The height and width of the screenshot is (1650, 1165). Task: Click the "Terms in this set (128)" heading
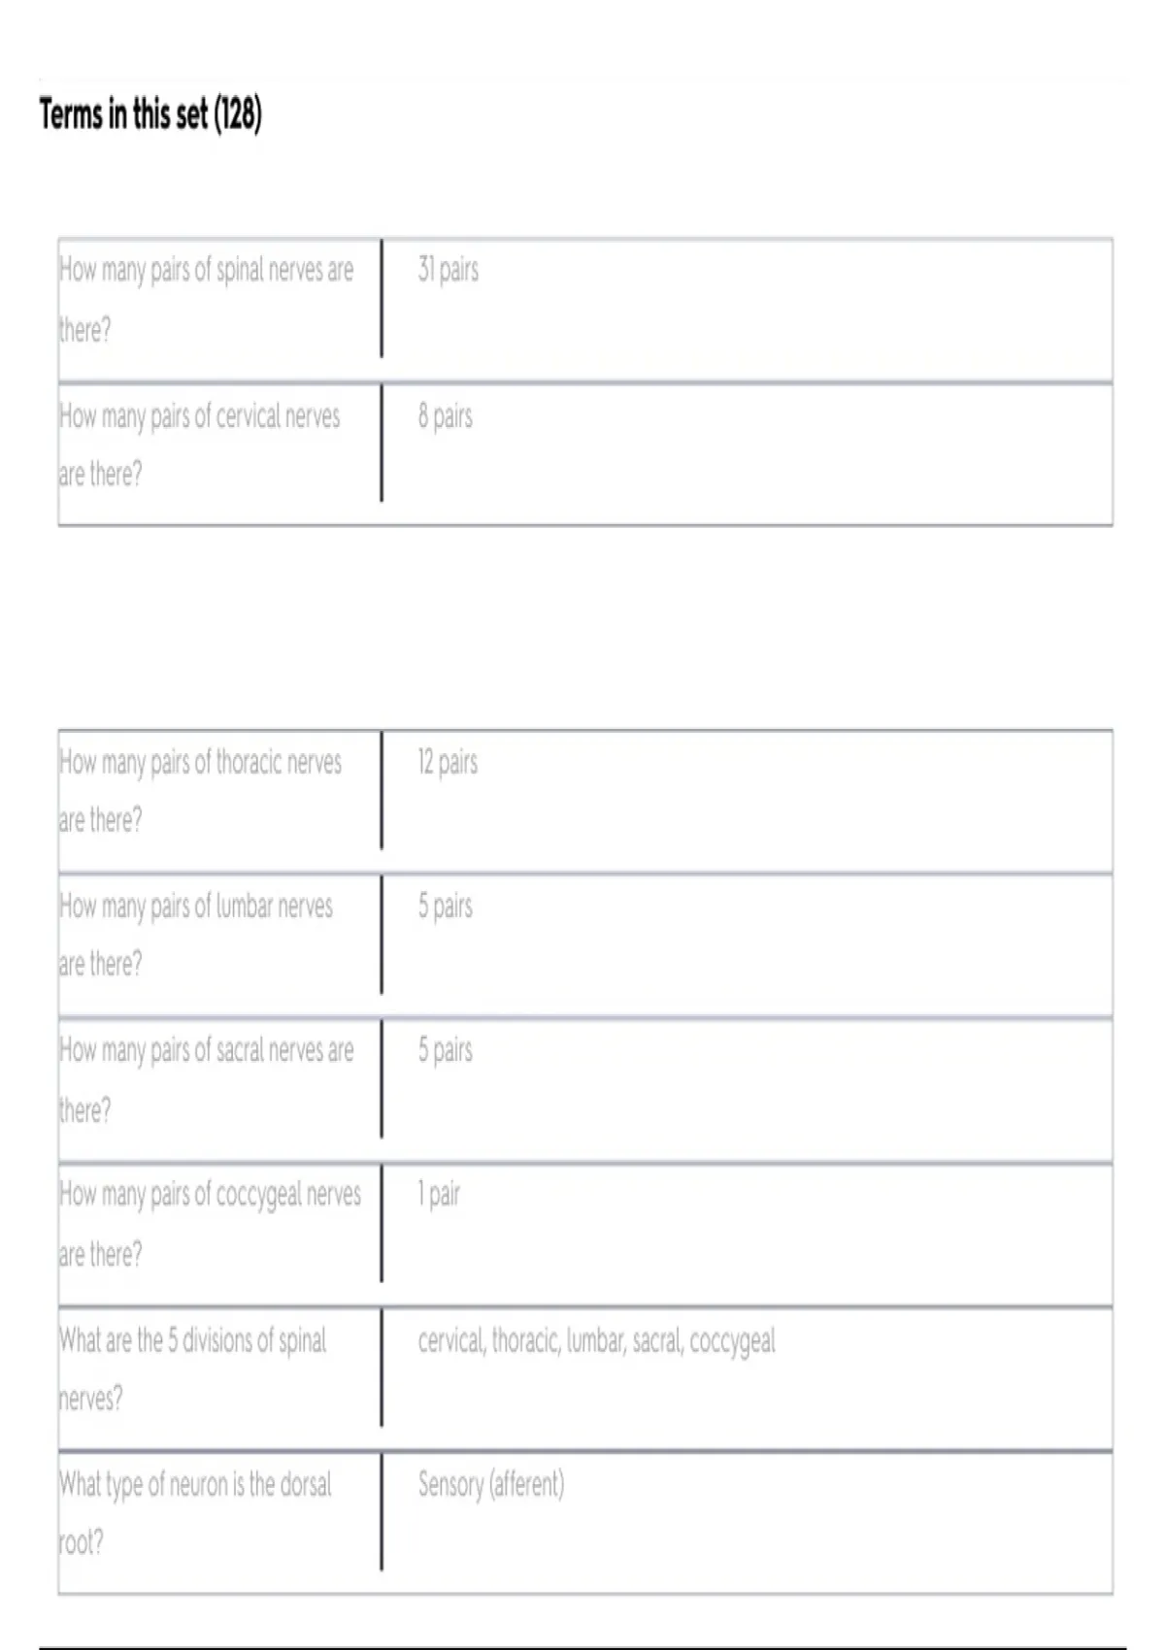pyautogui.click(x=150, y=115)
